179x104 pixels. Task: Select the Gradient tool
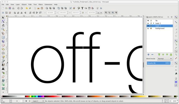[x=3, y=85]
